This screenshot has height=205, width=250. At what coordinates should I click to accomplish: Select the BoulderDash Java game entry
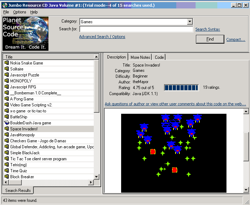pyautogui.click(x=48, y=123)
